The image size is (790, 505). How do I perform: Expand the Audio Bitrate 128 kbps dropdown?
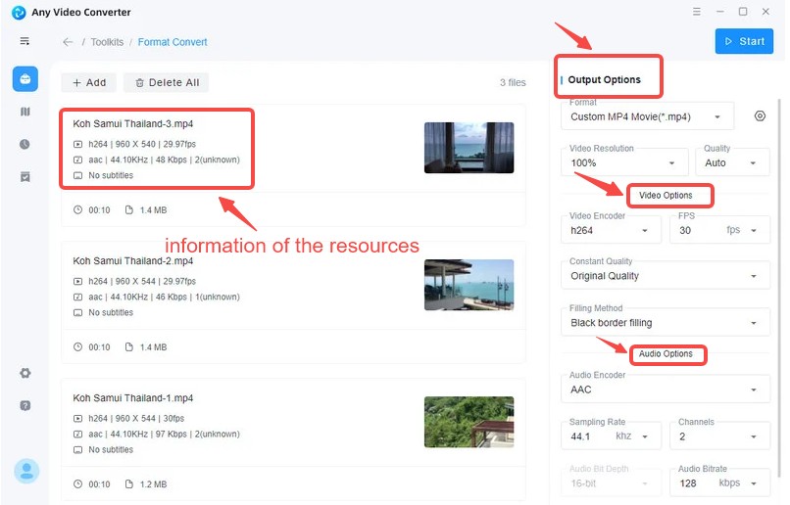[719, 482]
